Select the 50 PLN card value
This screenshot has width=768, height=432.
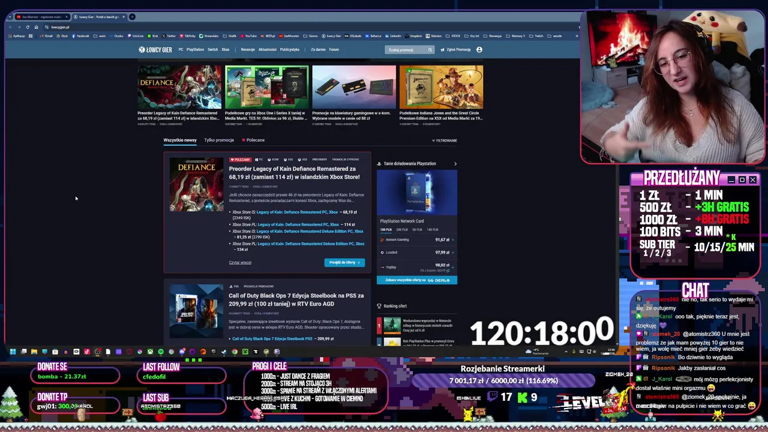[416, 230]
